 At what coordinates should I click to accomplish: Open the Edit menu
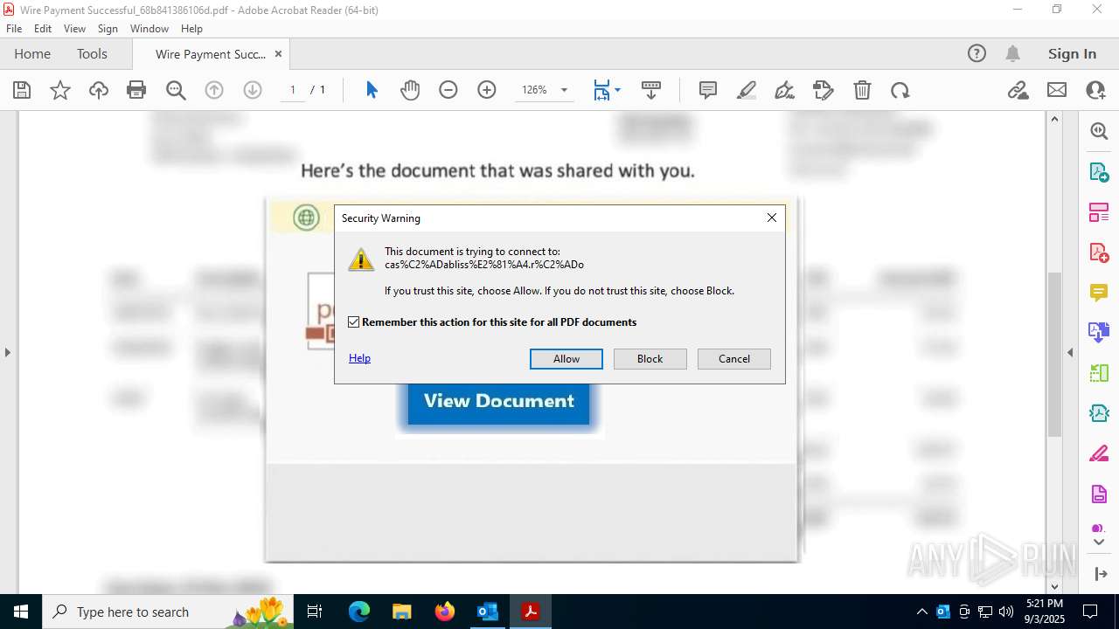coord(43,29)
